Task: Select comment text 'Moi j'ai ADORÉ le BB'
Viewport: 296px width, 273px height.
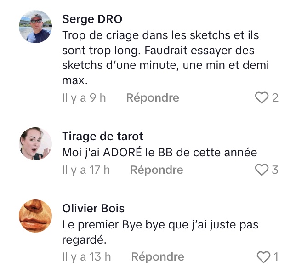Action: click(x=117, y=152)
